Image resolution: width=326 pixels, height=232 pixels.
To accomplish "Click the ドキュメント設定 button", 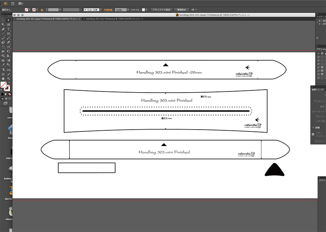I will pyautogui.click(x=161, y=9).
